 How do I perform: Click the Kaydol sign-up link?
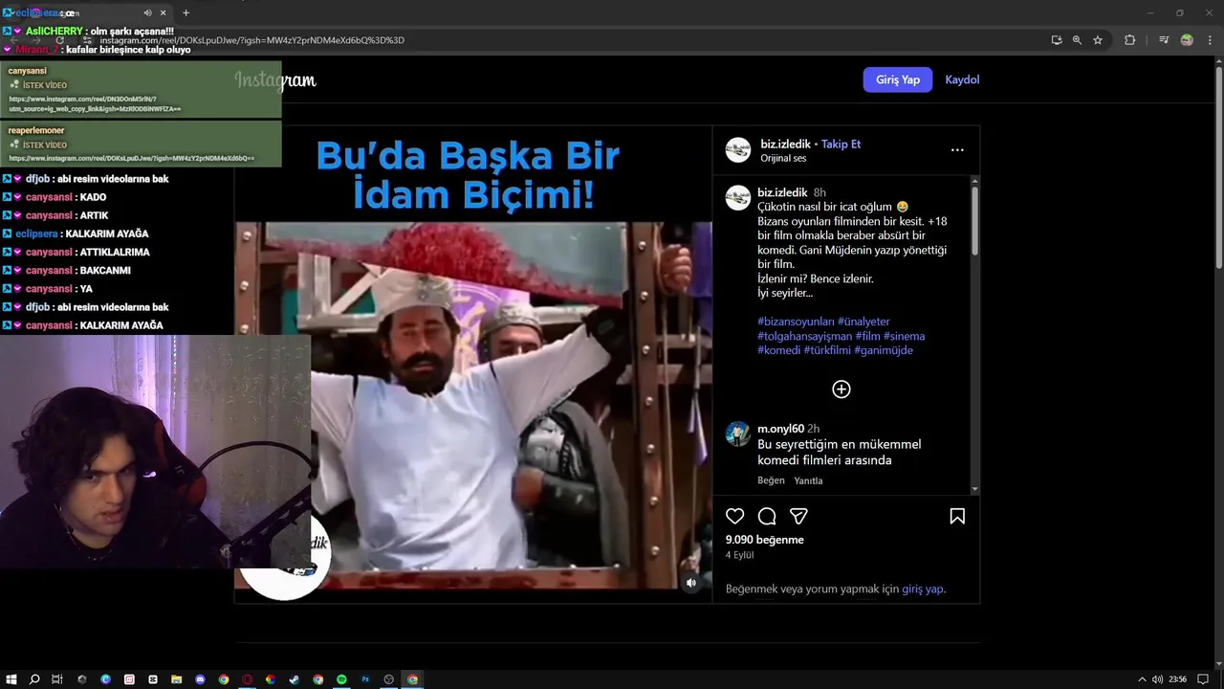pos(962,79)
